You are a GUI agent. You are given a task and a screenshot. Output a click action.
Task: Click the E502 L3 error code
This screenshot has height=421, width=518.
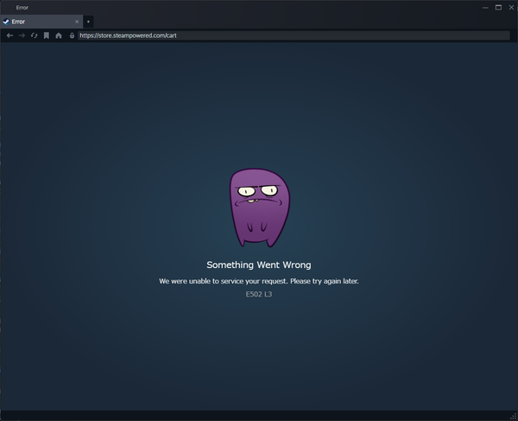tap(259, 294)
